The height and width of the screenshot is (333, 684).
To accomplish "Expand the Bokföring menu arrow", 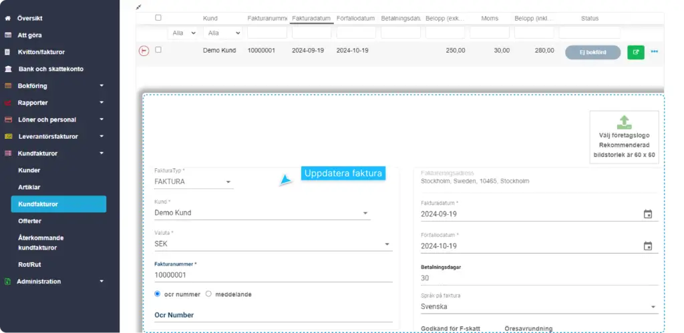I will point(102,86).
